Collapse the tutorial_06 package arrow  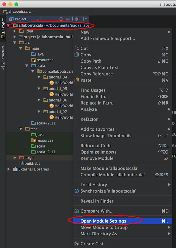(x=39, y=100)
